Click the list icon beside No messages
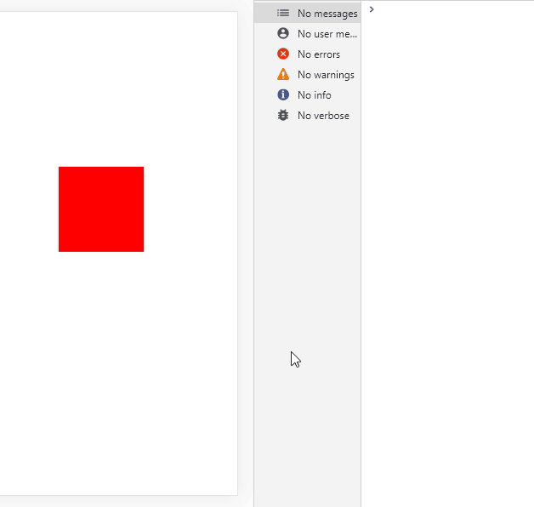 tap(282, 14)
